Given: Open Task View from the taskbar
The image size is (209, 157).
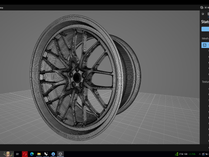Looking at the screenshot, I should (17, 154).
